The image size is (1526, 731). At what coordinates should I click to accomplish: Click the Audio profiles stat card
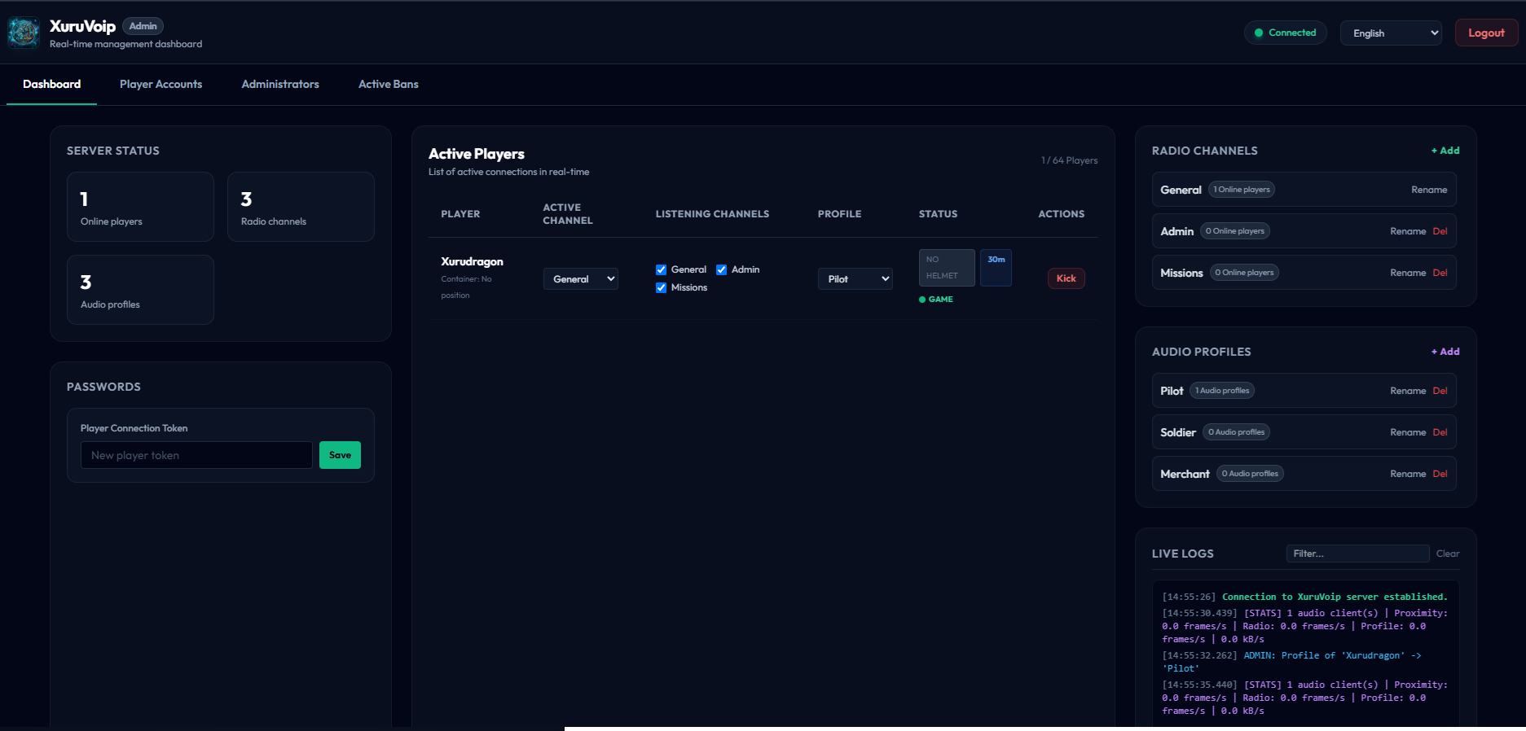click(x=140, y=290)
